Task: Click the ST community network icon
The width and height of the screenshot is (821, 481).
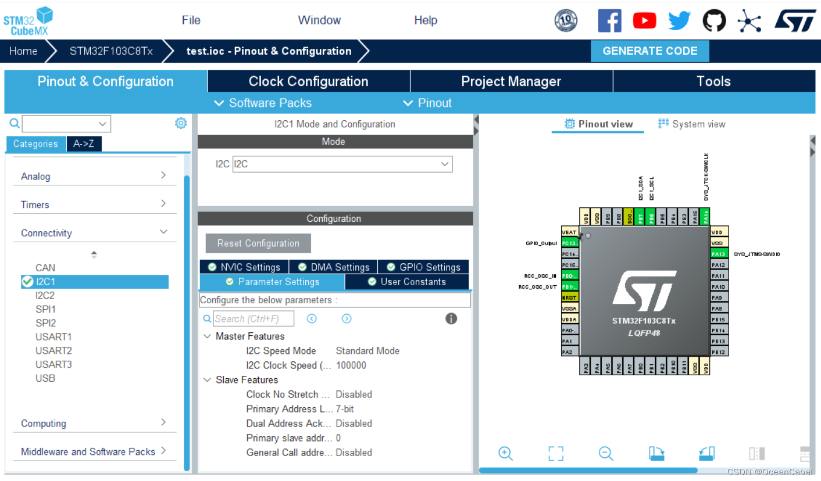Action: click(x=749, y=21)
